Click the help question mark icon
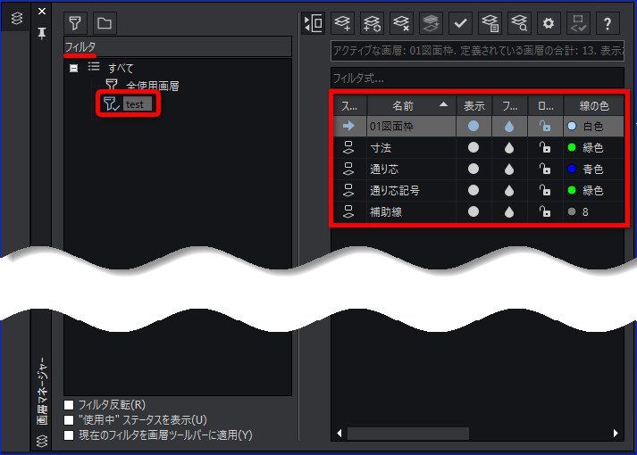The image size is (637, 455). (x=608, y=23)
